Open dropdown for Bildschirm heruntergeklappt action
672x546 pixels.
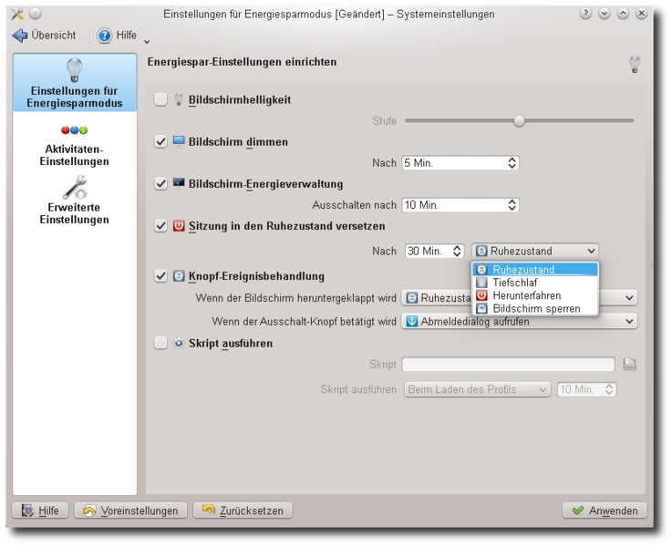click(x=519, y=297)
